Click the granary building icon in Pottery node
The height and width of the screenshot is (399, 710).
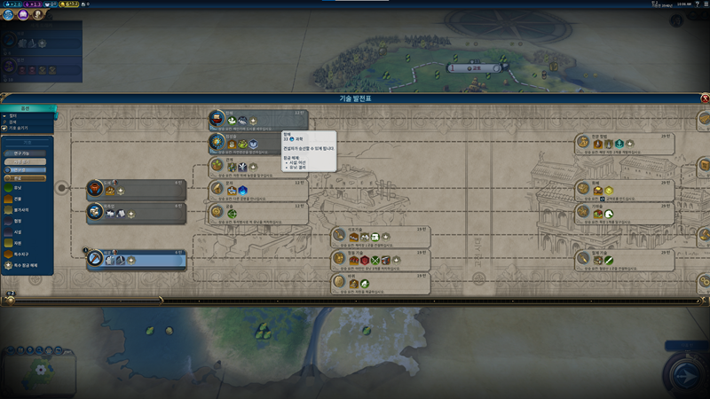click(x=110, y=191)
